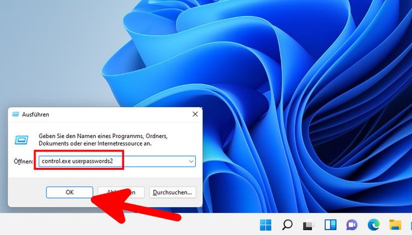Click the large Run program icon

point(22,140)
